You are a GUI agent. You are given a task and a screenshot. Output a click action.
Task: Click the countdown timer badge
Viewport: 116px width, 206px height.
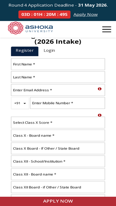click(x=45, y=15)
